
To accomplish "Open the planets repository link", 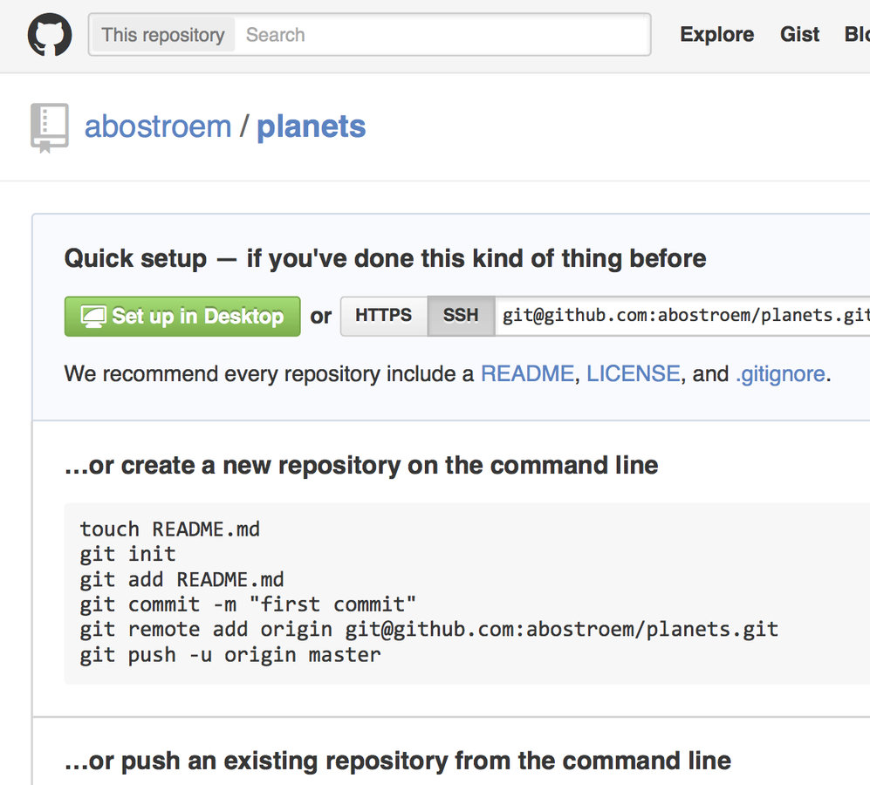I will coord(311,126).
